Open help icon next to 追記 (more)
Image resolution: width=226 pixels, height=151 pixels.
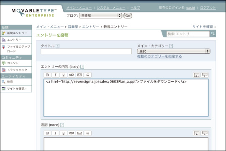coord(62,125)
